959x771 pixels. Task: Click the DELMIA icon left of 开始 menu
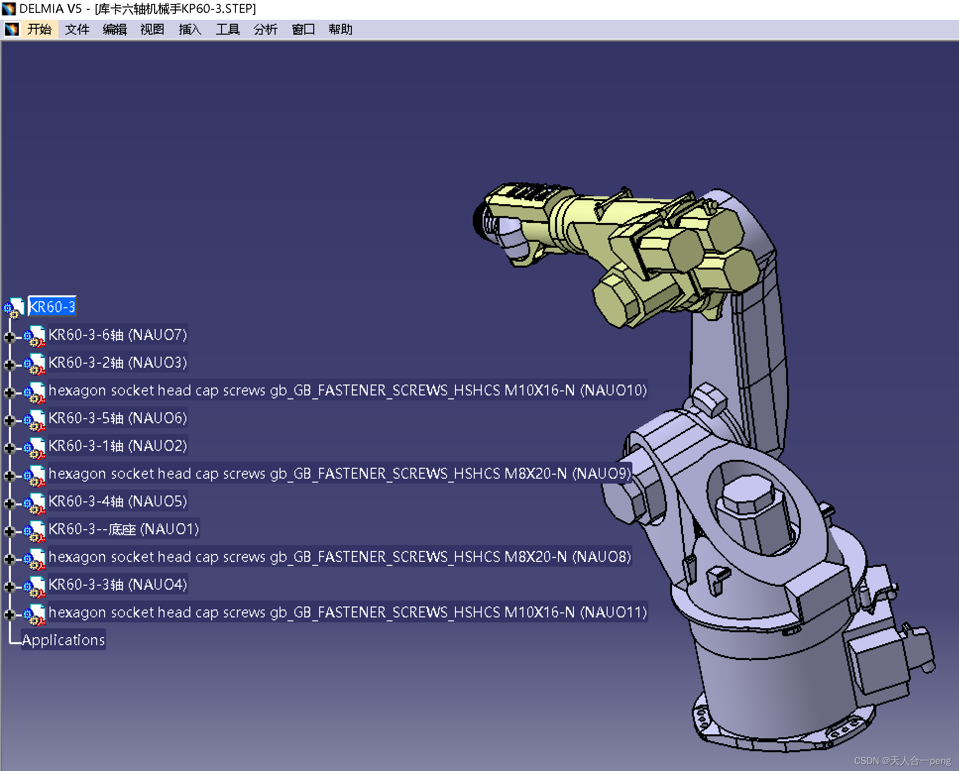point(11,29)
